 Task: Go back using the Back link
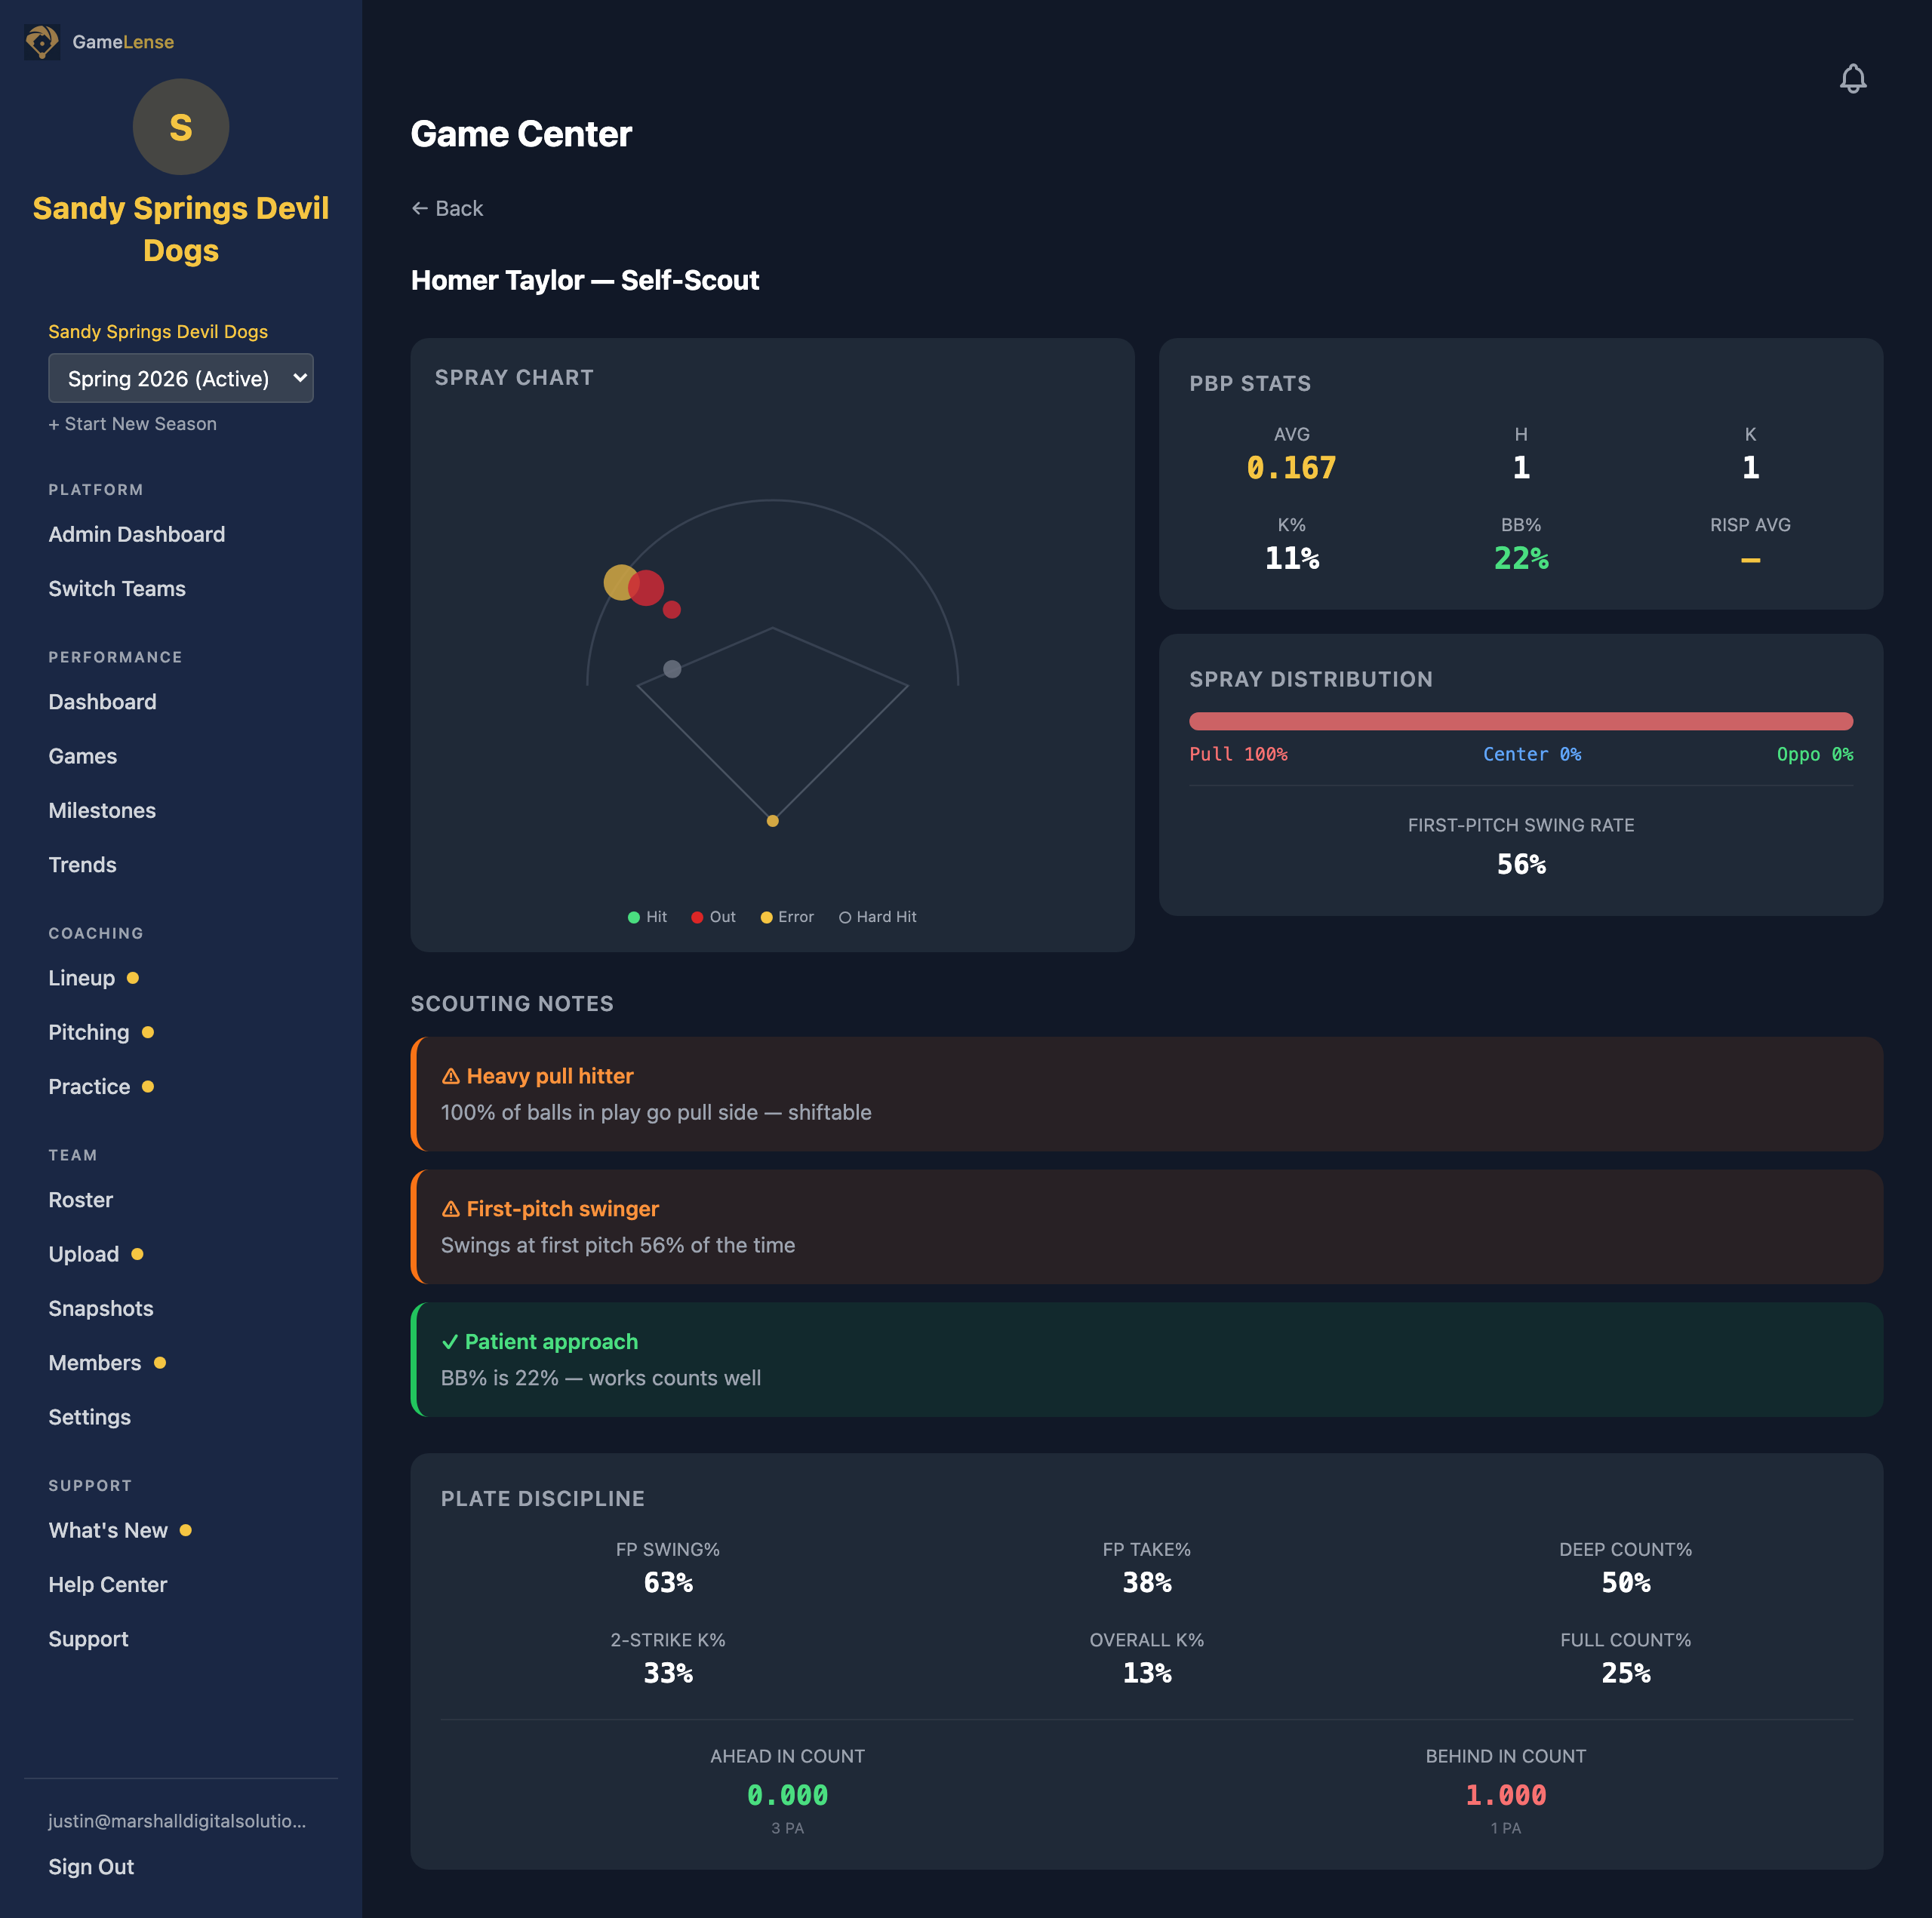coord(447,208)
